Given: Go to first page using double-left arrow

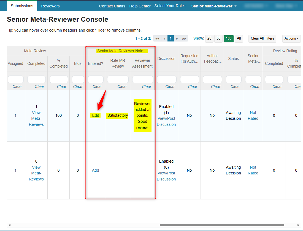Looking at the screenshot, I should pyautogui.click(x=157, y=38).
